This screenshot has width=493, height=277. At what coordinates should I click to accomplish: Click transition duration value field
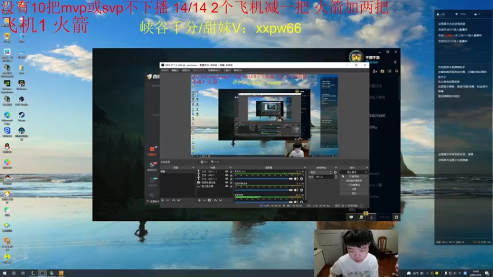click(324, 177)
